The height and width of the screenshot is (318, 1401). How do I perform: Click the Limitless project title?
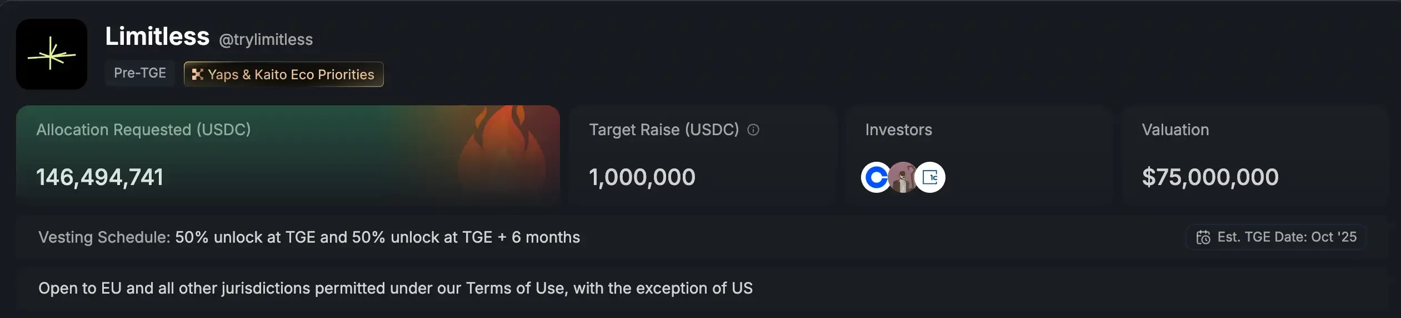157,37
